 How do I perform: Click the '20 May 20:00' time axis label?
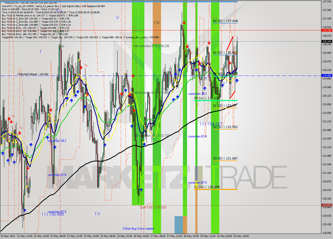click(241, 236)
